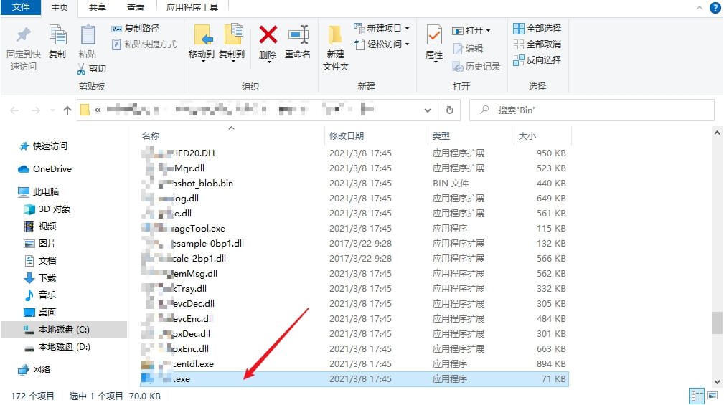Click History (历史记录) in ribbon
724x405 pixels.
(x=476, y=67)
